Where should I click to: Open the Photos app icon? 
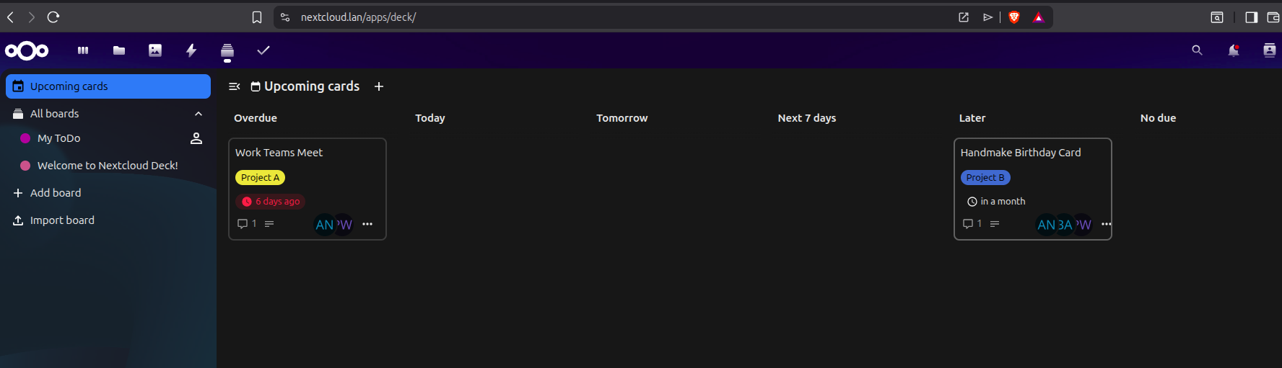[155, 50]
